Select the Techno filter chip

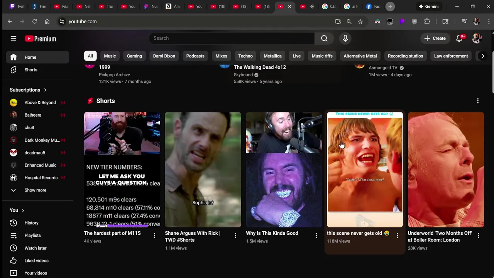click(245, 56)
